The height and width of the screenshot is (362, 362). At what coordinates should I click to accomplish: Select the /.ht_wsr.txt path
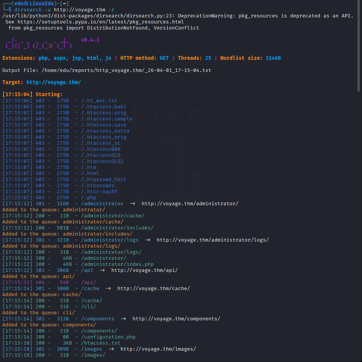[99, 101]
